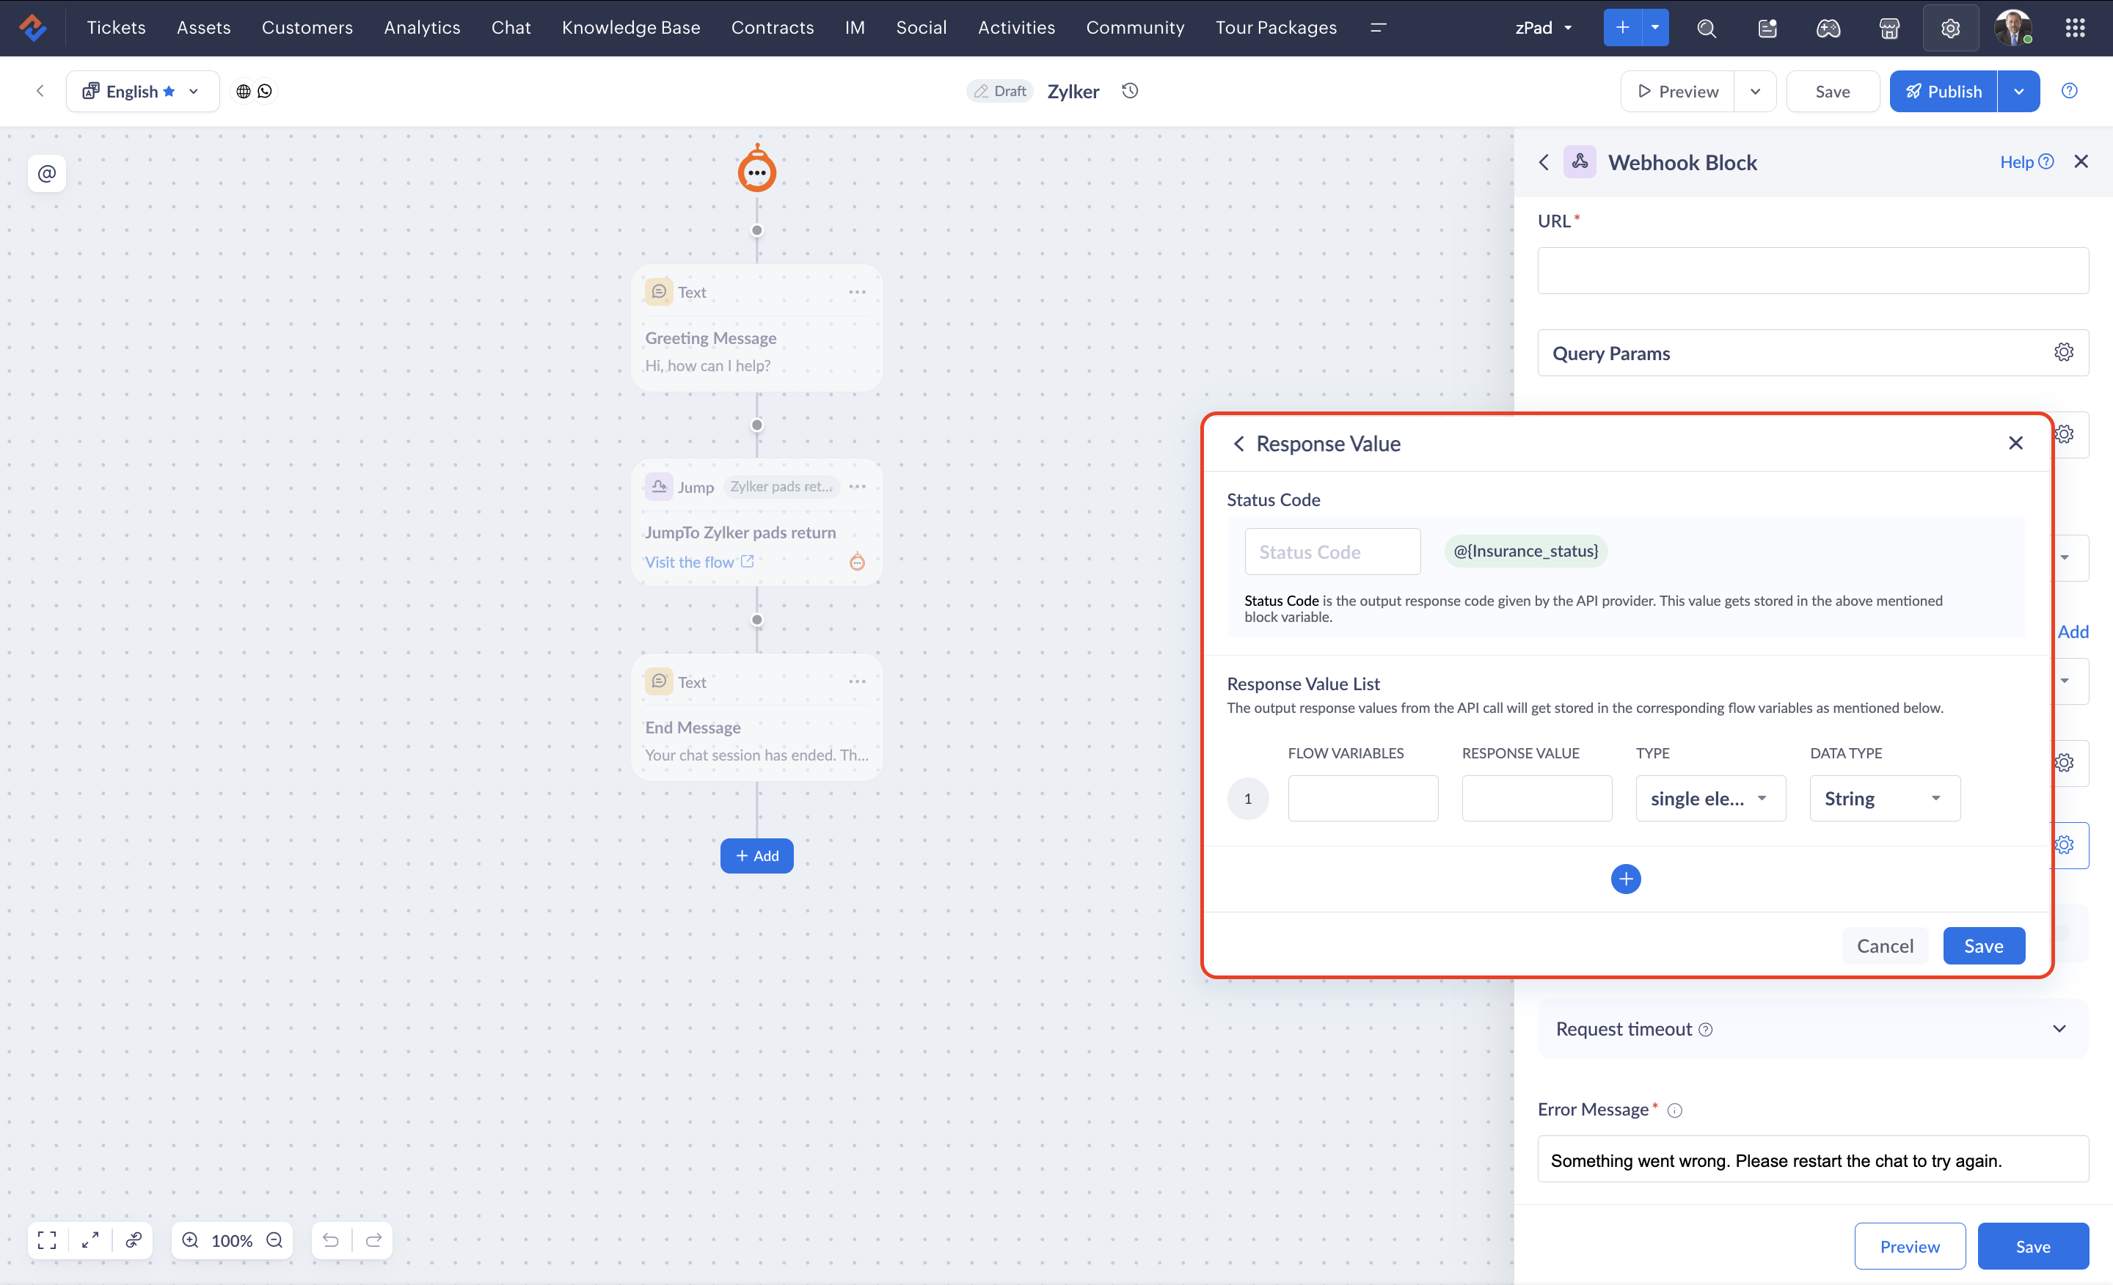Go back from Response Value dialog
The height and width of the screenshot is (1285, 2113).
[1238, 443]
